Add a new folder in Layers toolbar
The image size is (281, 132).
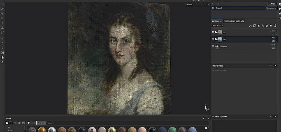point(271,25)
